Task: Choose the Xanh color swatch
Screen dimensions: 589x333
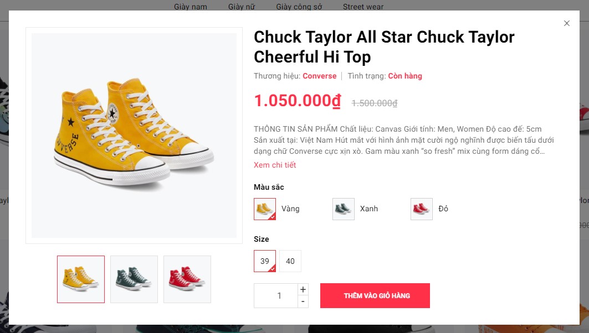Action: (x=344, y=209)
